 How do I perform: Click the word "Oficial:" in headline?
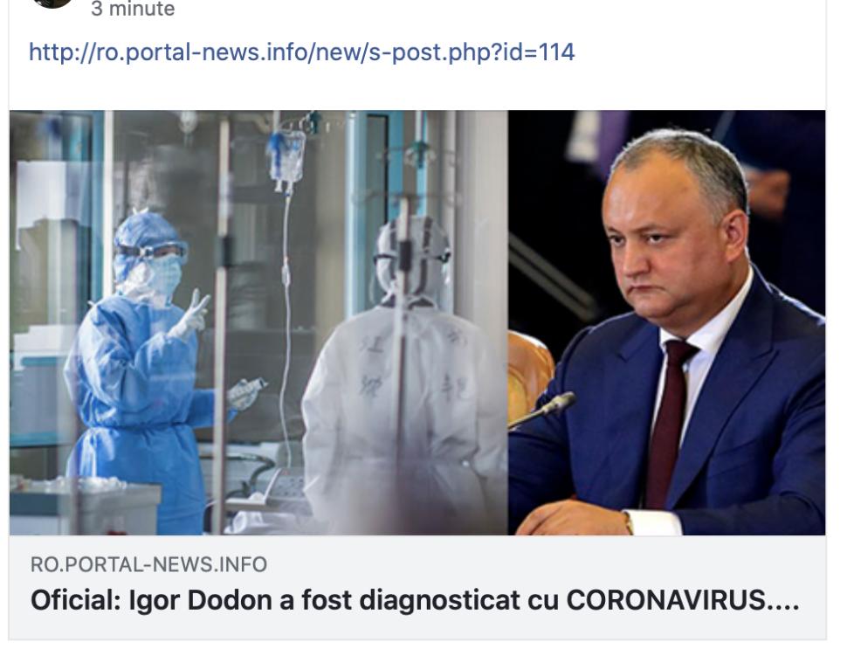[x=76, y=600]
